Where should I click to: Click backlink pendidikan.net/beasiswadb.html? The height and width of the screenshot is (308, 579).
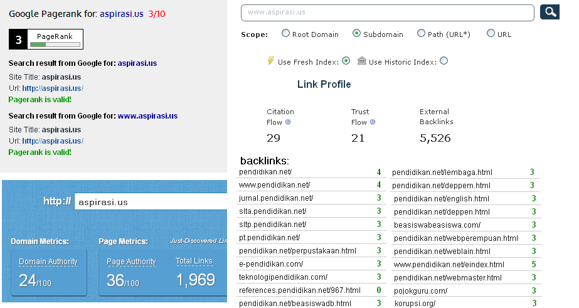point(295,304)
